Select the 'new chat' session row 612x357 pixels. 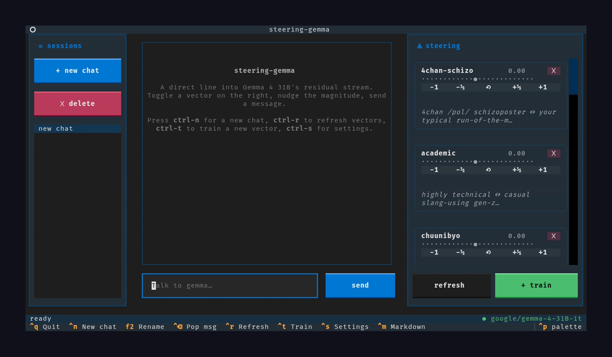click(x=78, y=128)
